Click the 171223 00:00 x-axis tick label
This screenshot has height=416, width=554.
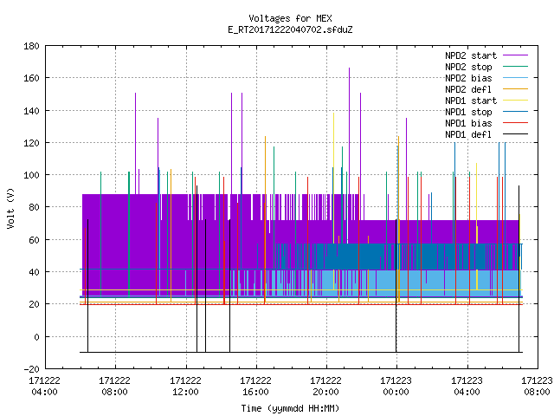[x=396, y=386]
